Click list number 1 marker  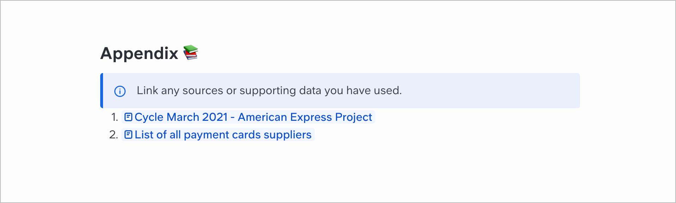click(x=115, y=117)
